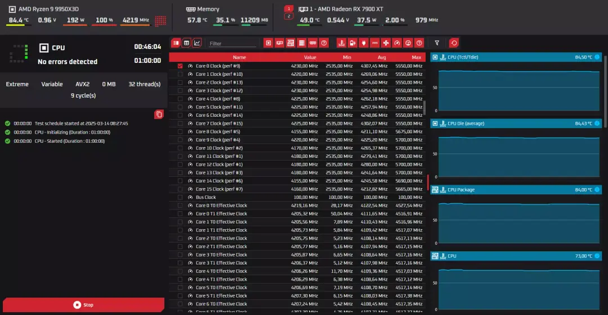Check the Core 3 T1 Effective Clock checkbox
The width and height of the screenshot is (608, 315).
[180, 263]
